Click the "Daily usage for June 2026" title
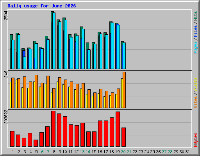 pos(42,6)
